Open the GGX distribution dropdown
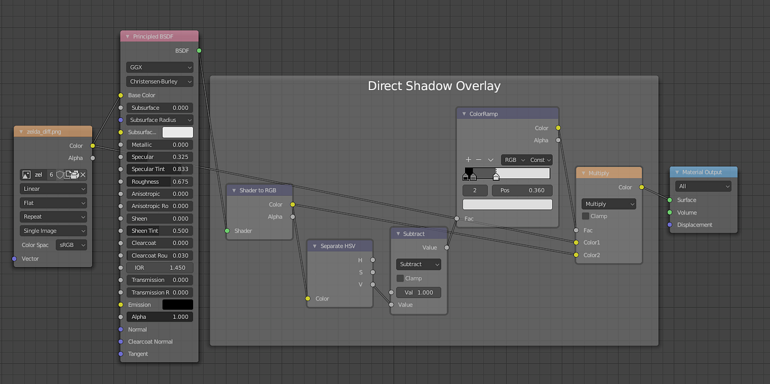The height and width of the screenshot is (384, 770). pyautogui.click(x=159, y=67)
